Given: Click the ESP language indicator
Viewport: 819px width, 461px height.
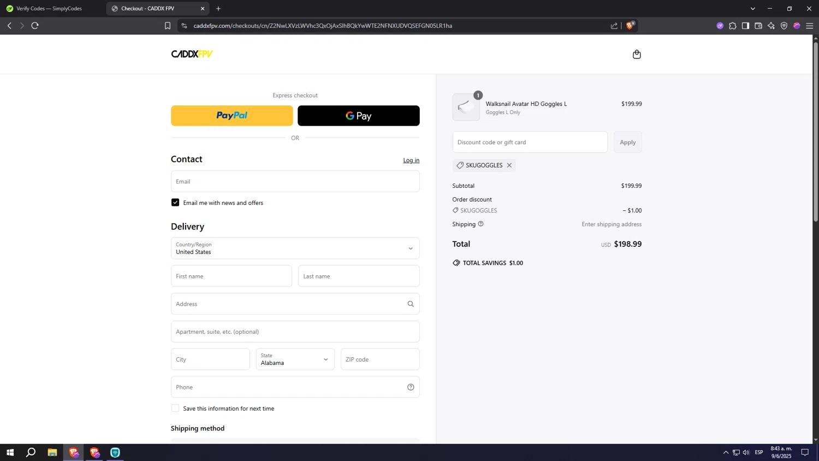Looking at the screenshot, I should (x=759, y=452).
